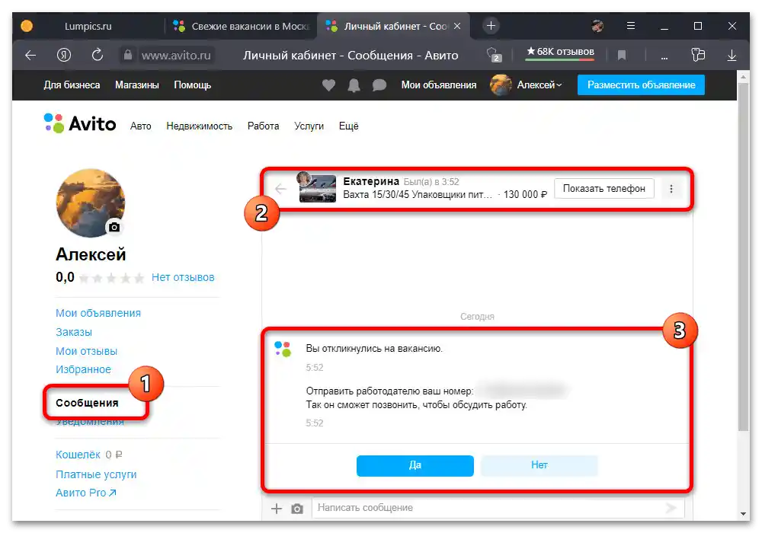Open the Авито Pro link
This screenshot has width=762, height=533.
(86, 493)
